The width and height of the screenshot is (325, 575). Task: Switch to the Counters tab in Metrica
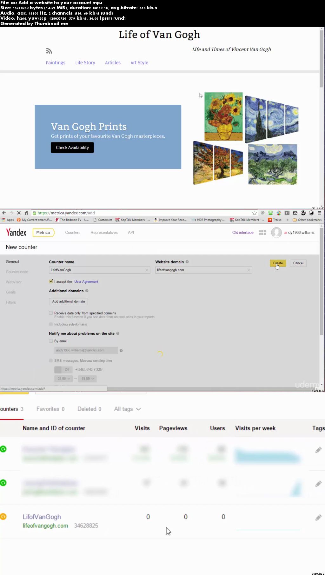point(73,233)
